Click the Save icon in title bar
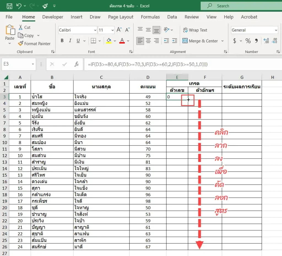This screenshot has height=256, width=282. [x=9, y=6]
